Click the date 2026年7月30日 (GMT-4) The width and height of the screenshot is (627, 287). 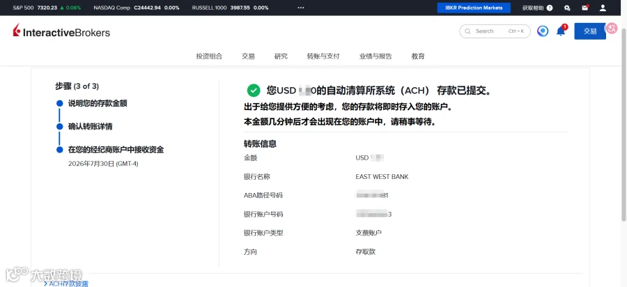[103, 164]
